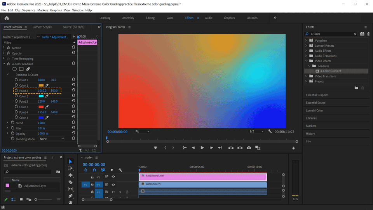Open the Fit zoom level dropdown
Image resolution: width=373 pixels, height=210 pixels.
142,131
